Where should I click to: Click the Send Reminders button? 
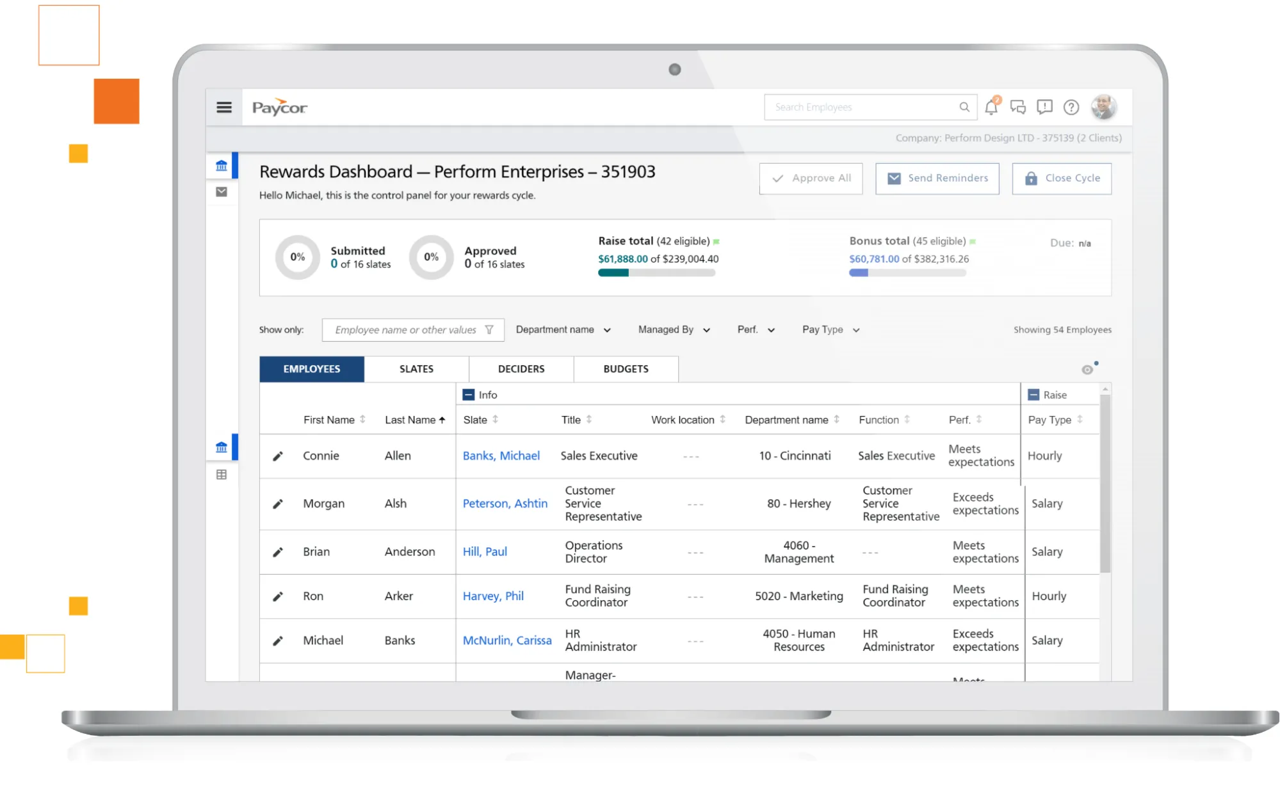coord(937,179)
